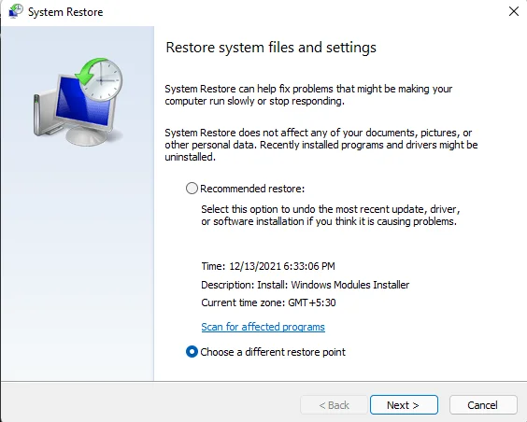Screen dimensions: 527x422
Task: Click the Description: Windows Modules Installer line
Action: [306, 285]
